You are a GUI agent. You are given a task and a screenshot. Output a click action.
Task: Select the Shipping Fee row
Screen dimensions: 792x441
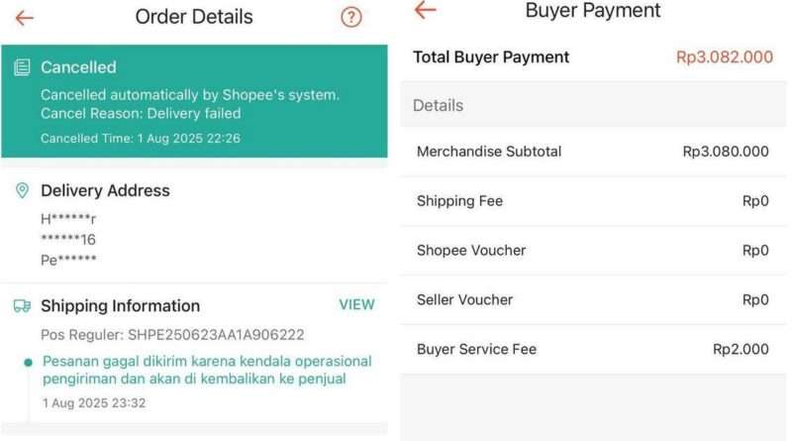[593, 201]
